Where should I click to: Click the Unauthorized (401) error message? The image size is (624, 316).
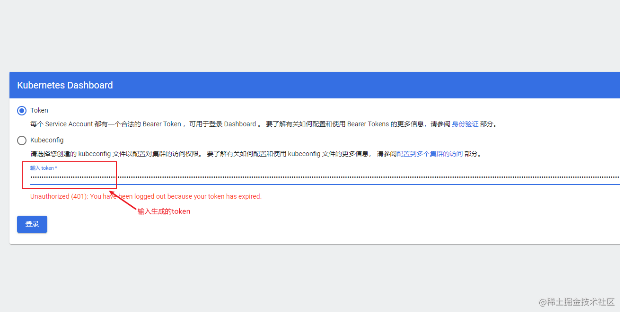146,196
